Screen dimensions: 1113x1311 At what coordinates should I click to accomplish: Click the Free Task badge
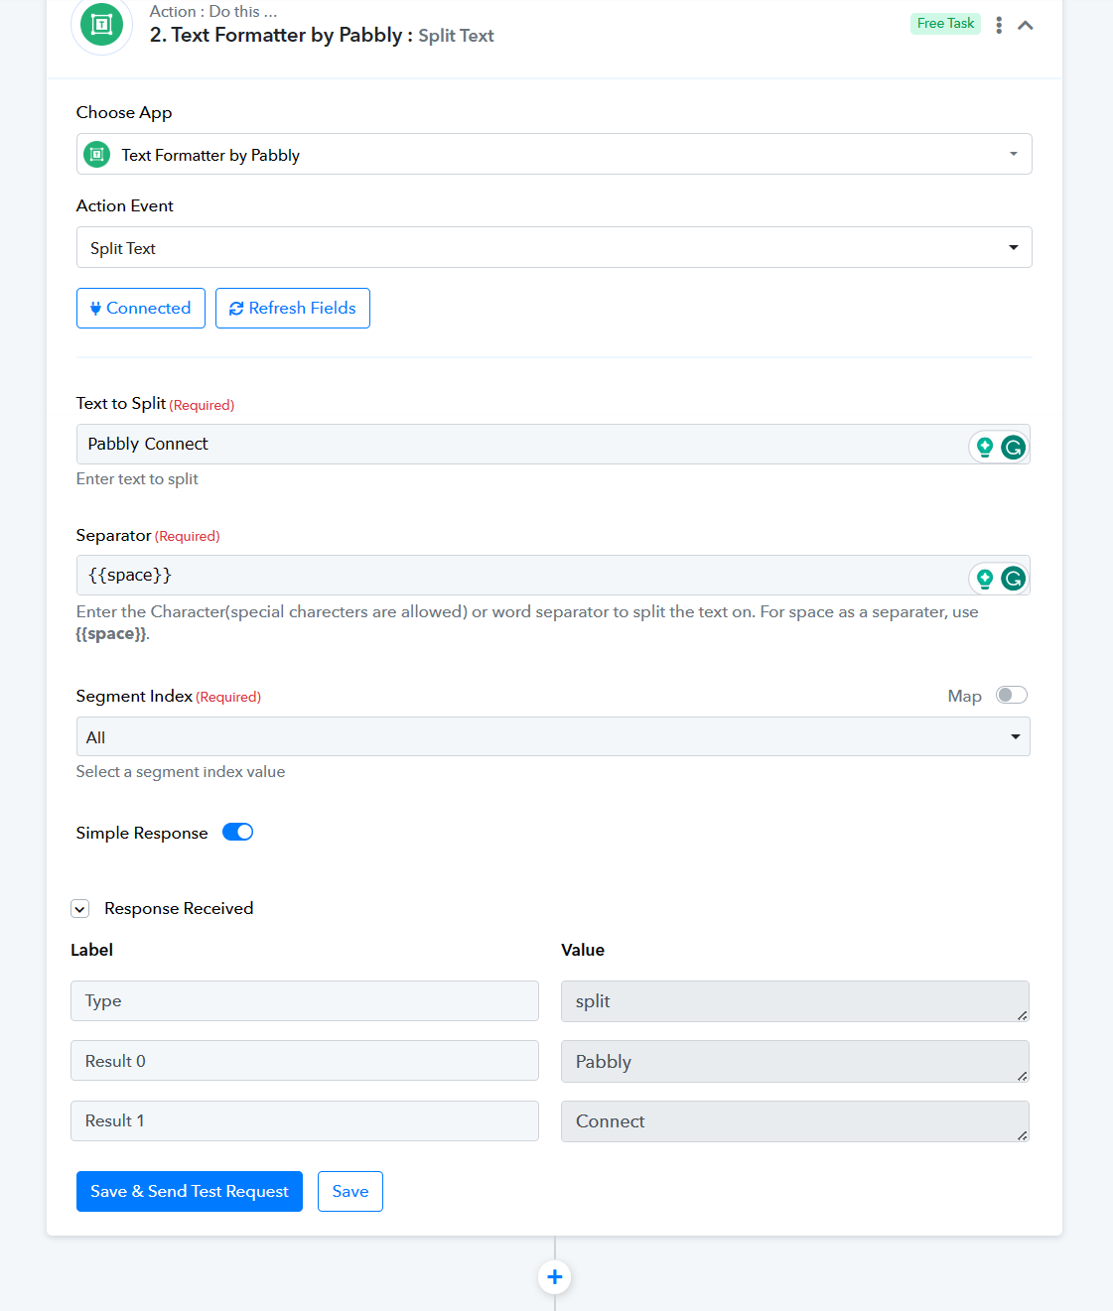pos(945,24)
